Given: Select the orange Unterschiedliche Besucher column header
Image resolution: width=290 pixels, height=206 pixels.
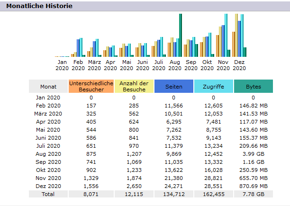Looking at the screenshot, I should coord(91,87).
